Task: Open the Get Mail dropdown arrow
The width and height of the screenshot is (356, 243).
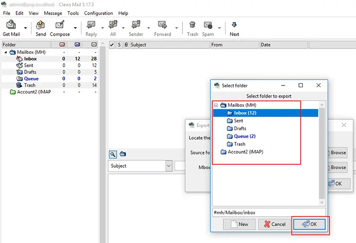Action: click(25, 28)
